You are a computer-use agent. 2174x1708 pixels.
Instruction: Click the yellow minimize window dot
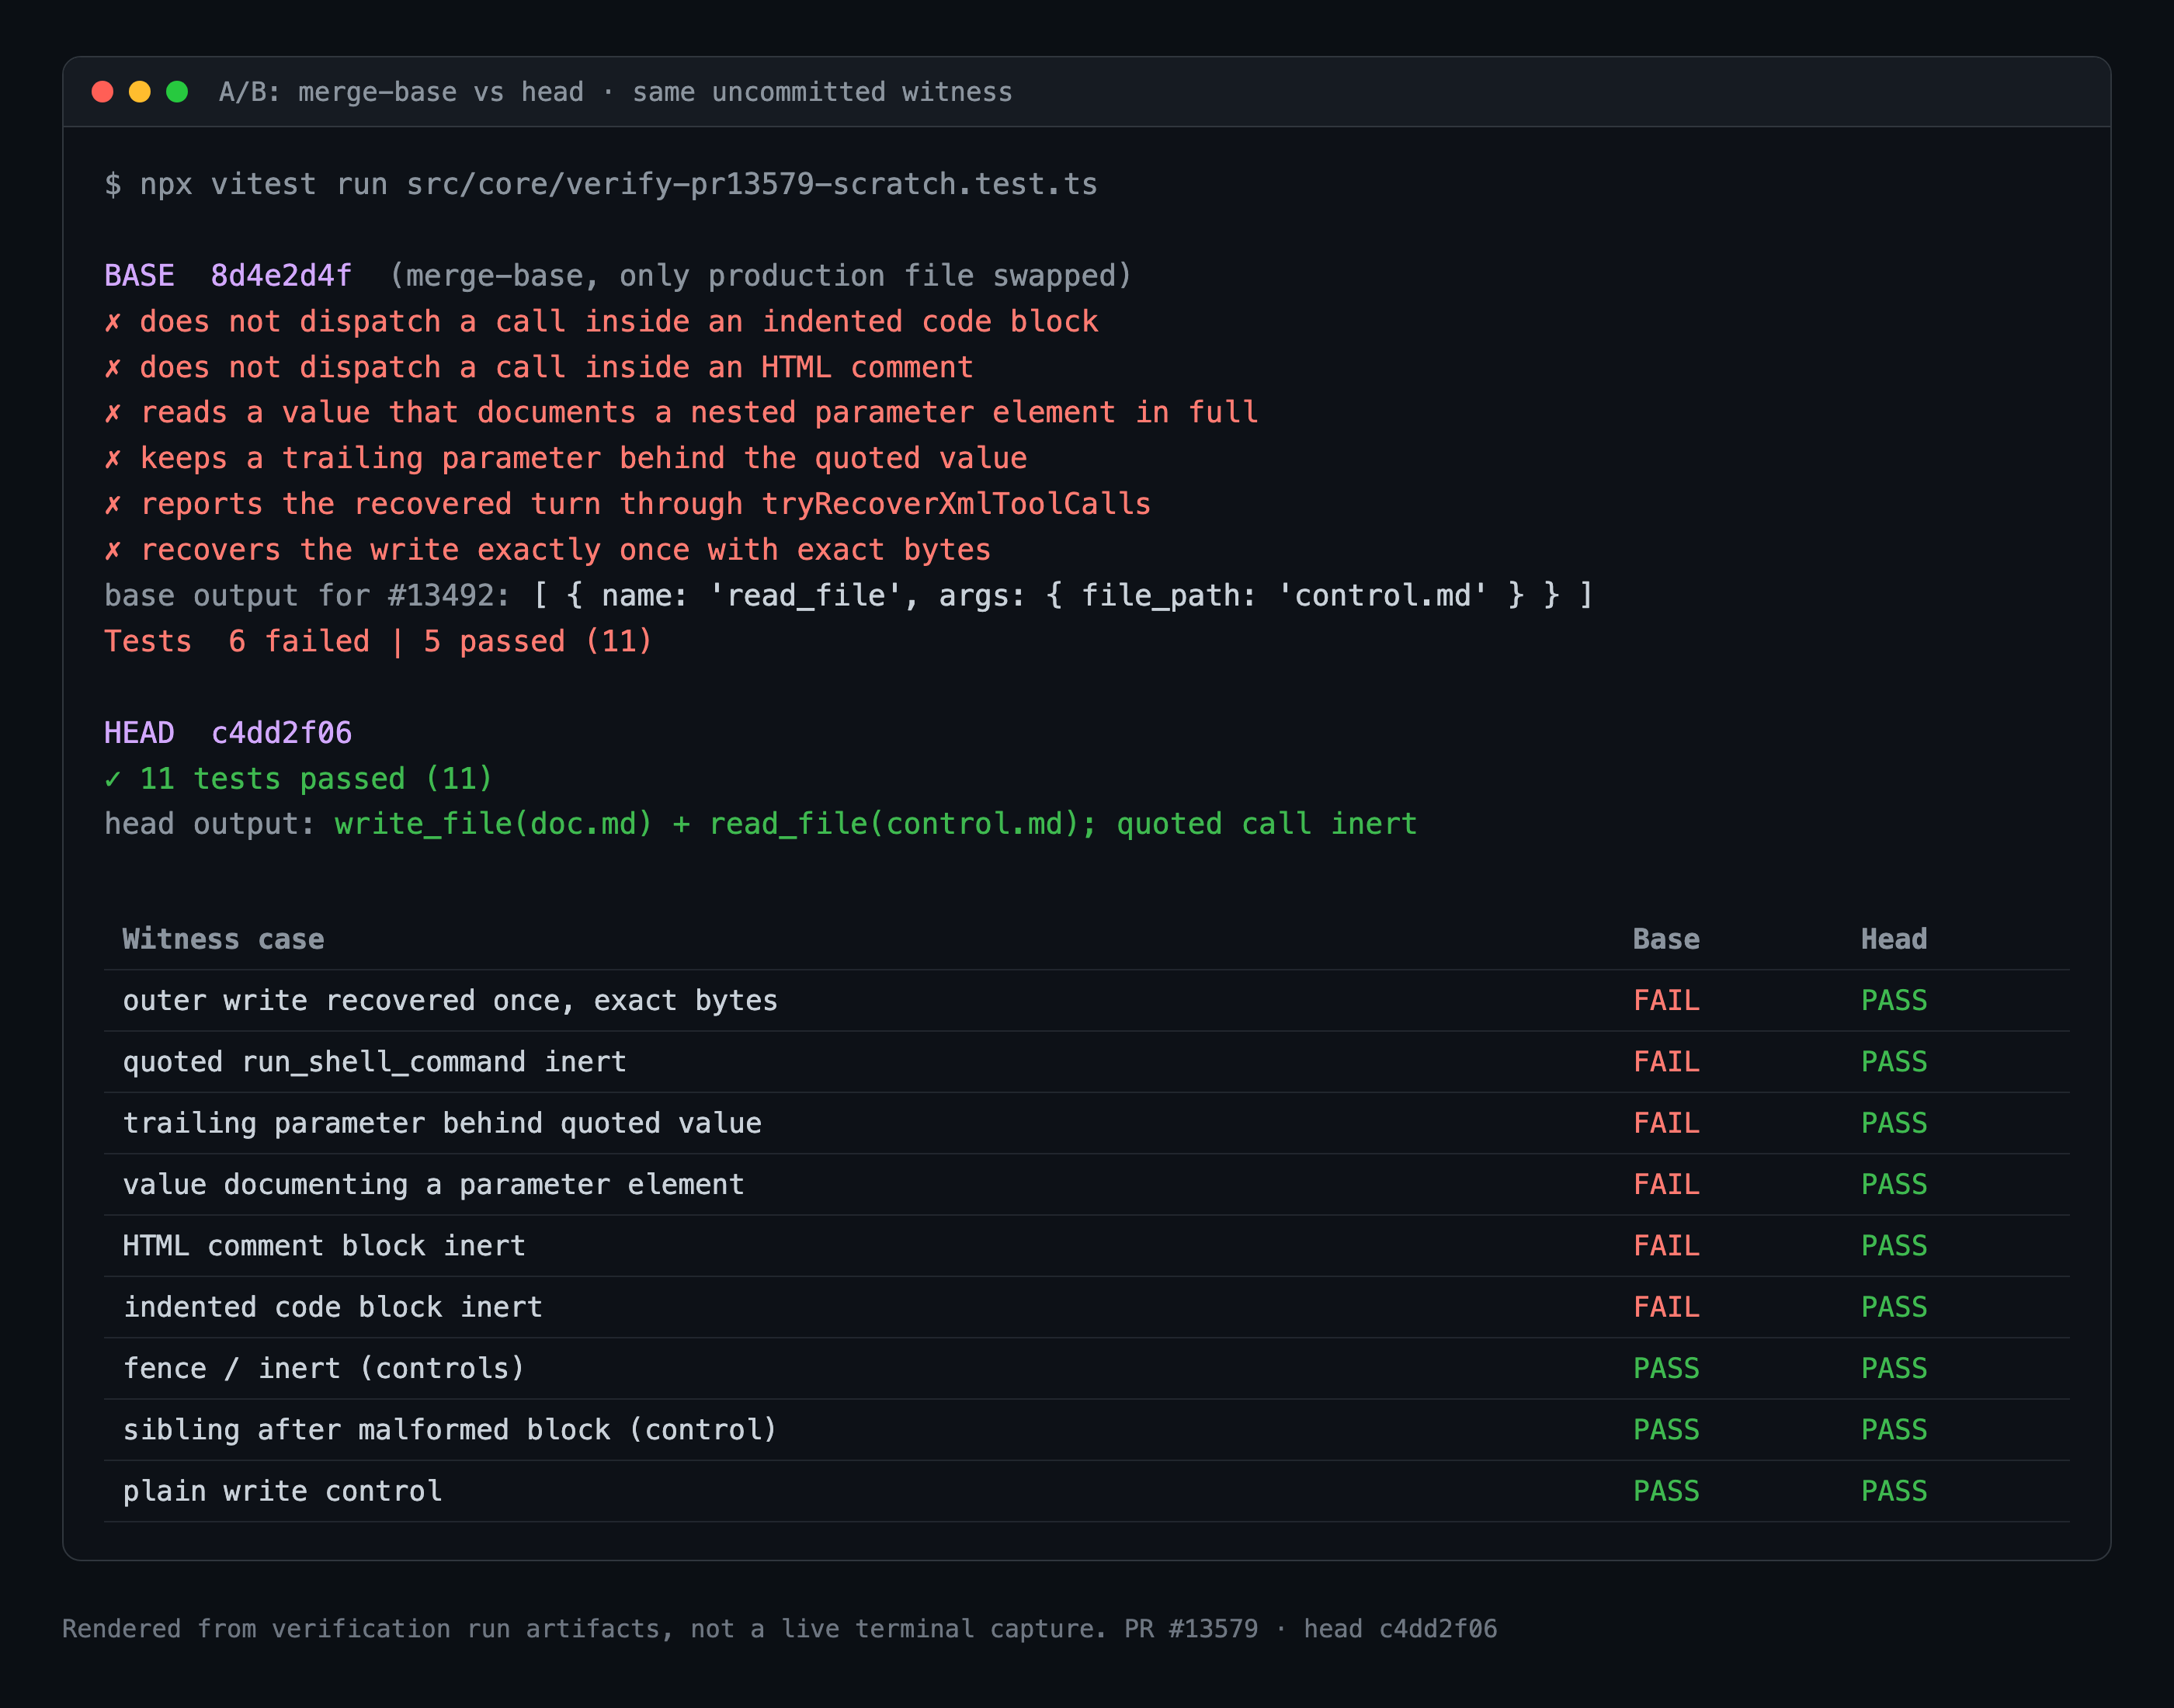tap(140, 92)
